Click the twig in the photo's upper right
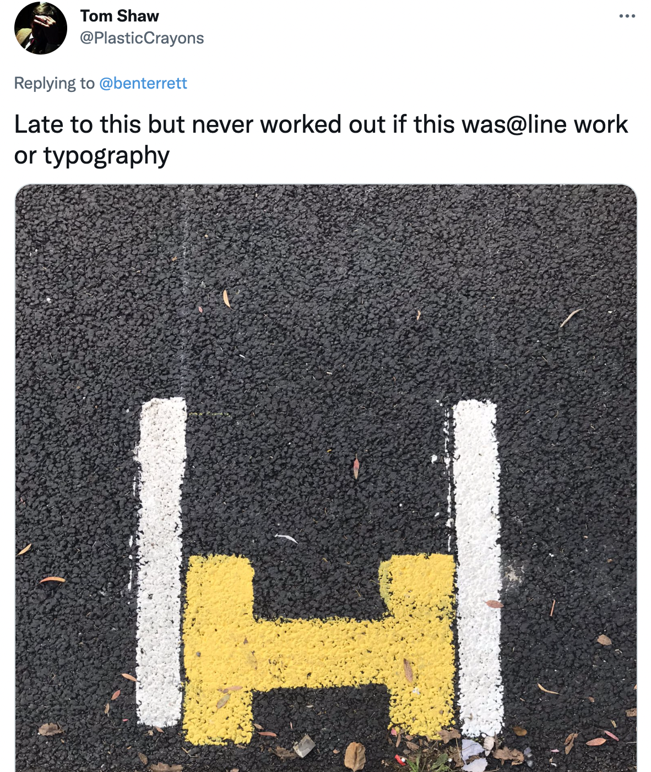This screenshot has width=651, height=772. [570, 317]
